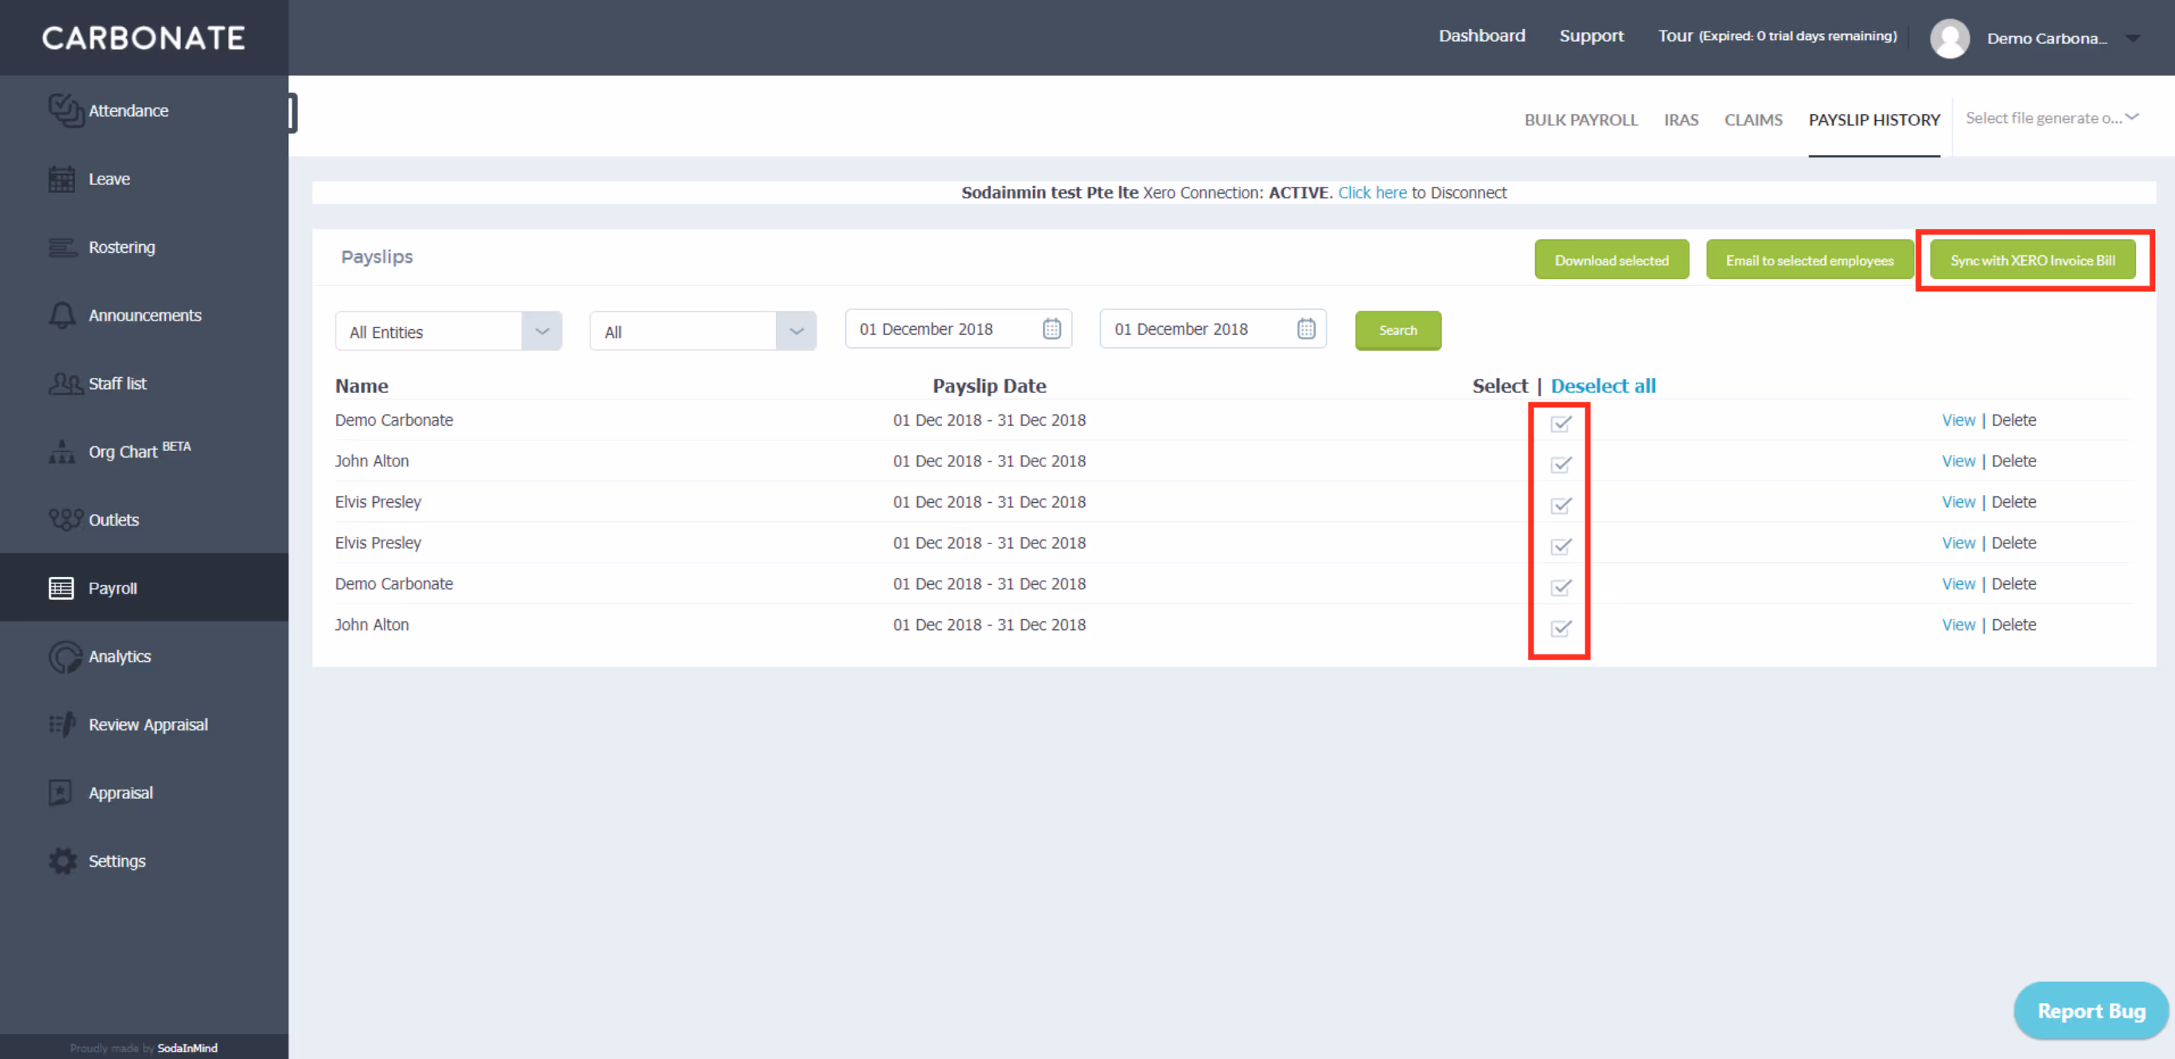2175x1059 pixels.
Task: Open the Outlets section
Action: 114,520
